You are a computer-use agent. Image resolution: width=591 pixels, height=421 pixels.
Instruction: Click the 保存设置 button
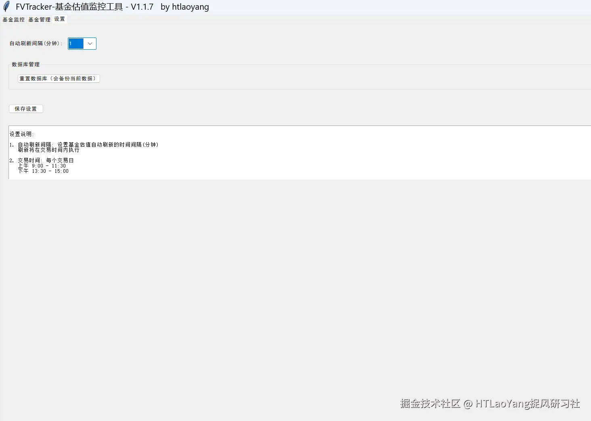pyautogui.click(x=26, y=109)
